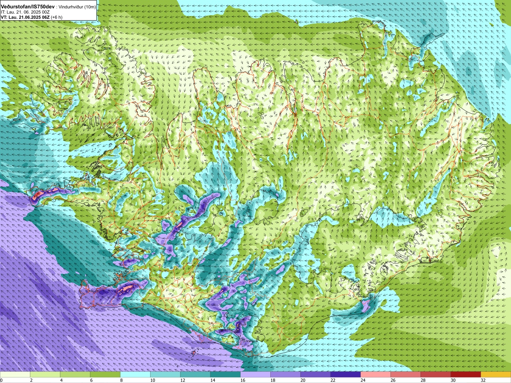The image size is (511, 383).
Task: Pick the lavender 16–18 legend swatch
Action: (x=255, y=375)
